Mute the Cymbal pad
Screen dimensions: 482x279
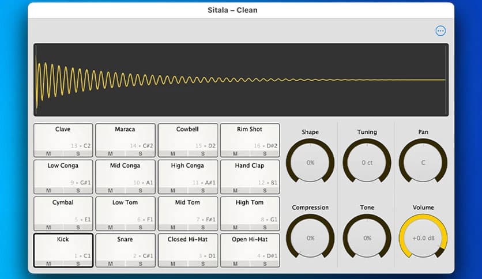pyautogui.click(x=48, y=227)
